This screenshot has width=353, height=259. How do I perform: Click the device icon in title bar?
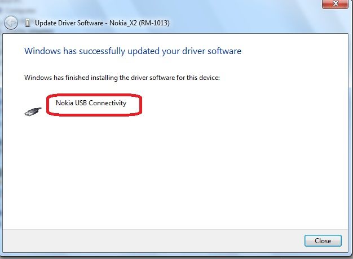click(28, 23)
